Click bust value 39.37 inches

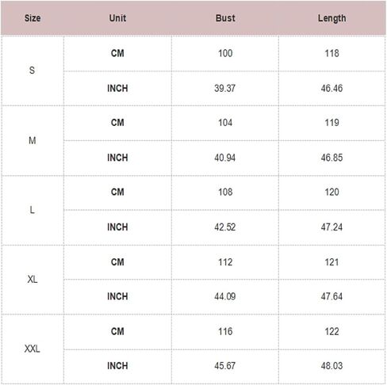click(224, 88)
